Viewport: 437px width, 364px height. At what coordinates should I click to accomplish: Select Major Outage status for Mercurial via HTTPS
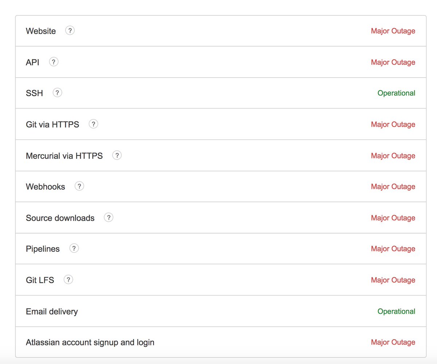(393, 156)
